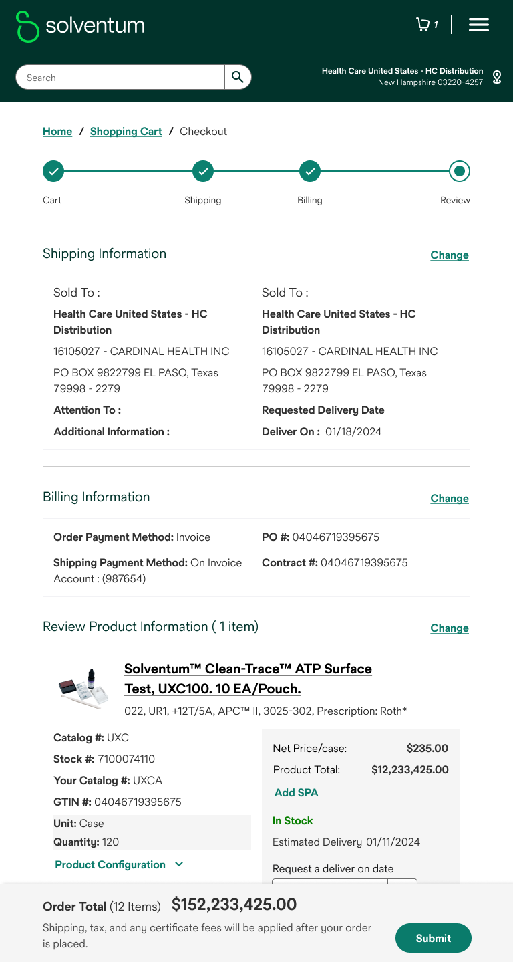Screen dimensions: 513x962
Task: Open the shopping cart icon
Action: pos(423,25)
